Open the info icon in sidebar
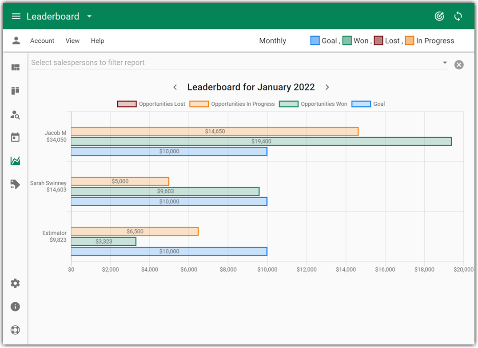 [15, 307]
